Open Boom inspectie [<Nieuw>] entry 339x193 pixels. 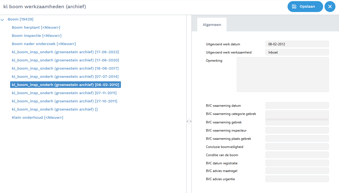pyautogui.click(x=36, y=36)
